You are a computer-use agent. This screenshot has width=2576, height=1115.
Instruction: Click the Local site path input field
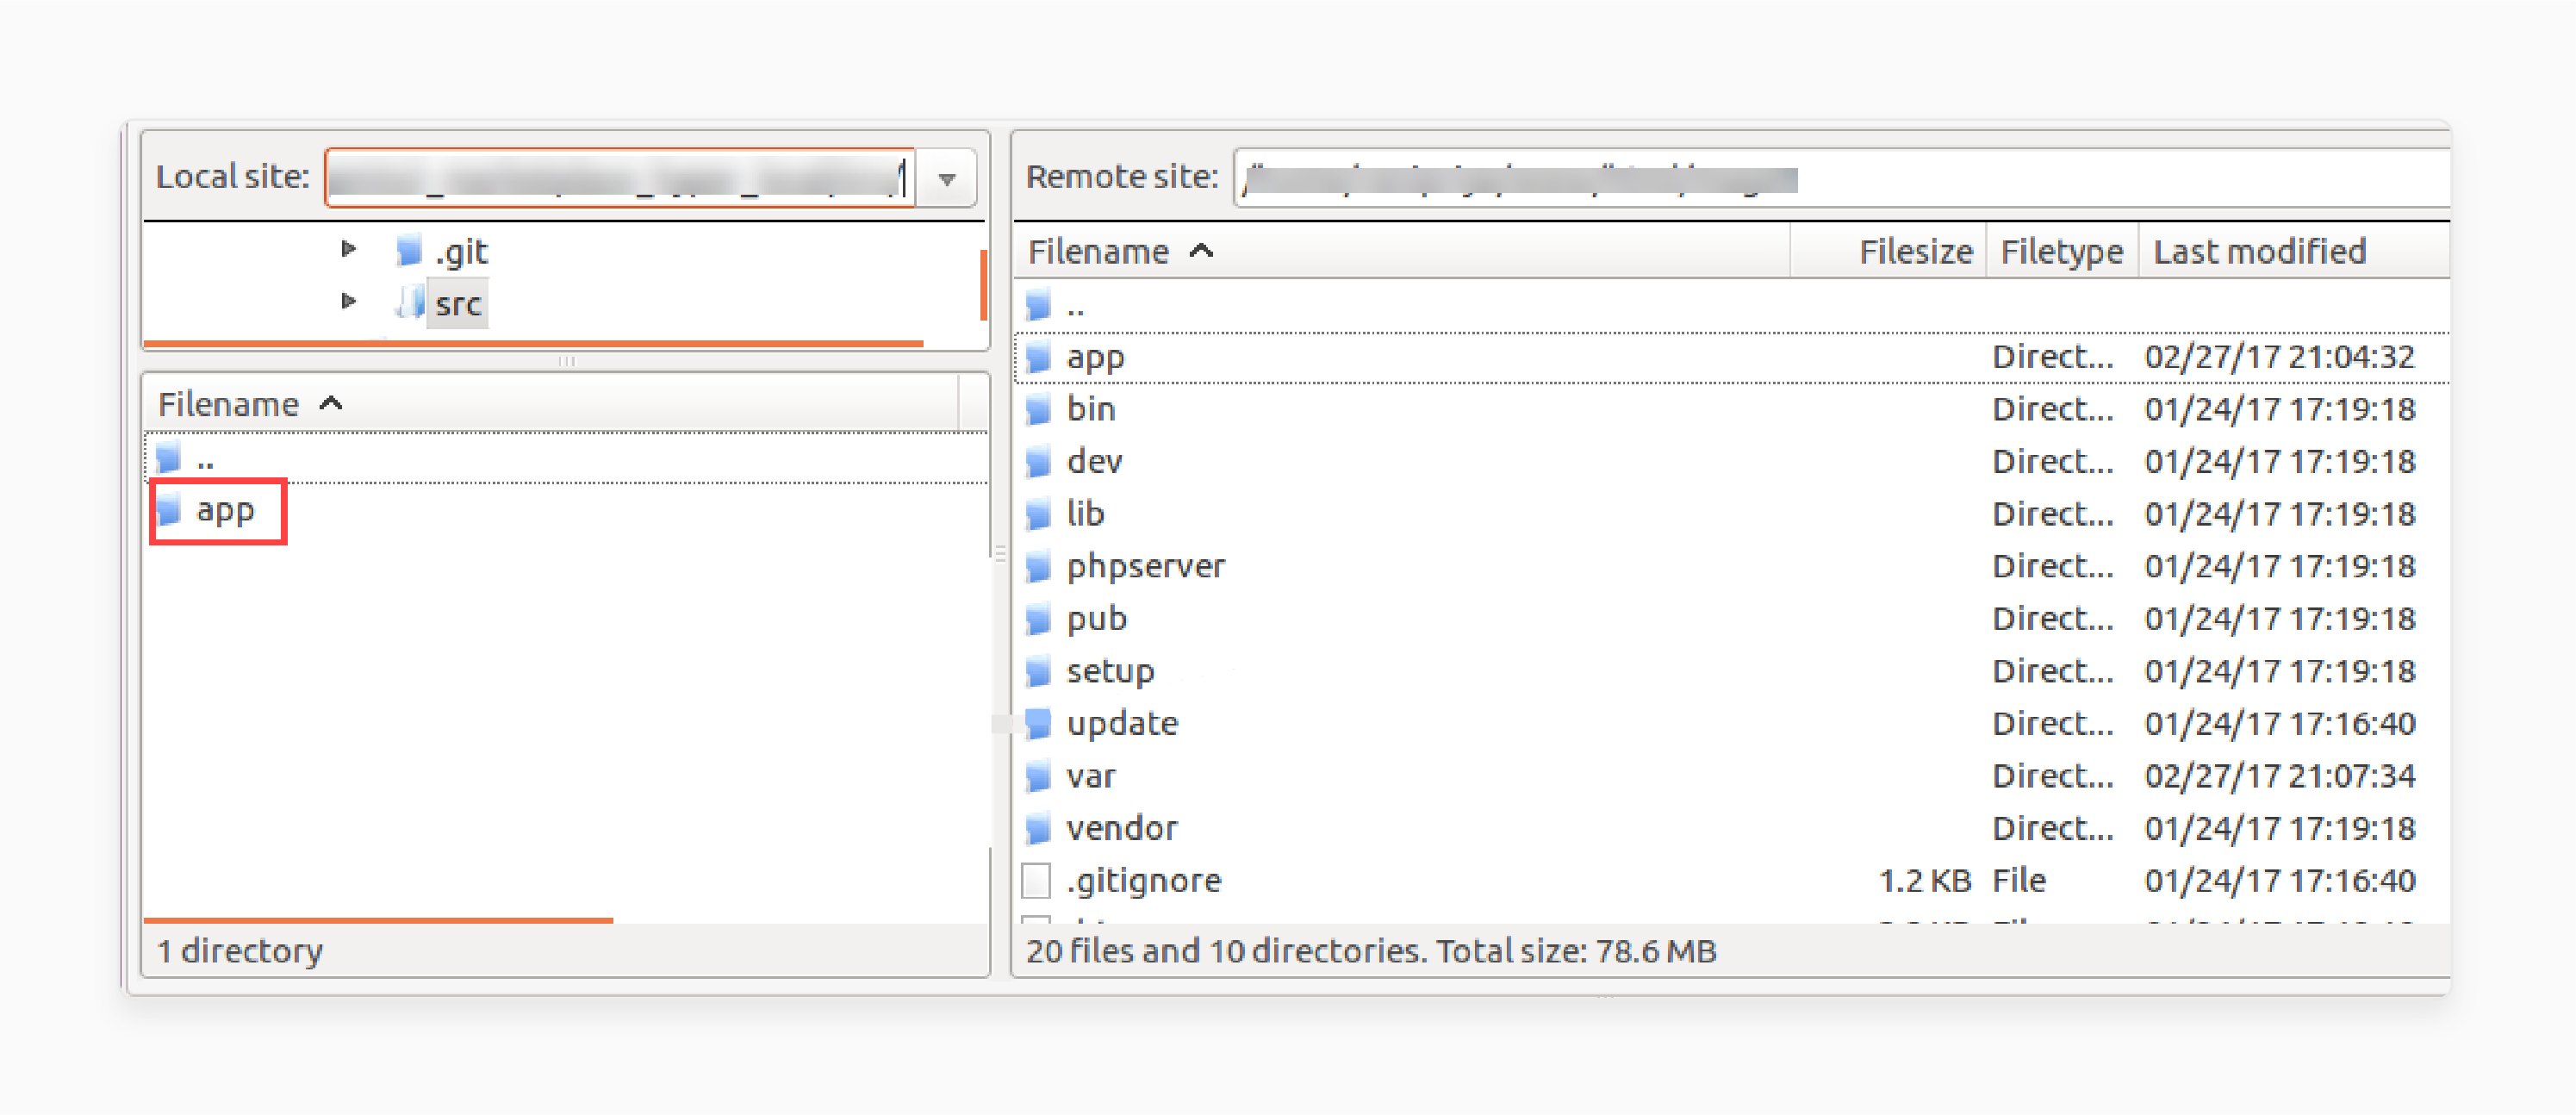point(620,179)
